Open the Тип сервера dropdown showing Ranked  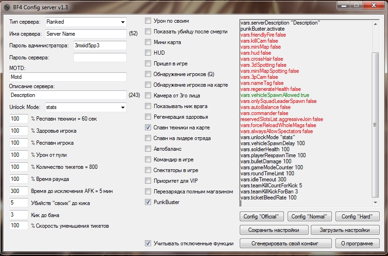click(86, 22)
